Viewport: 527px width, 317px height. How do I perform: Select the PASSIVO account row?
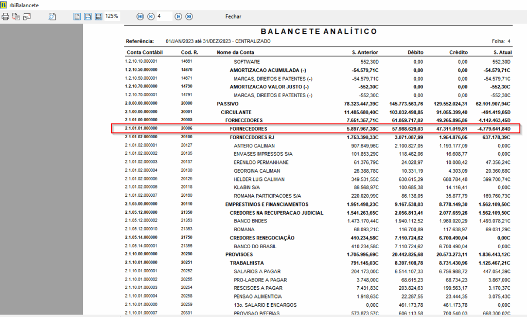(224, 103)
